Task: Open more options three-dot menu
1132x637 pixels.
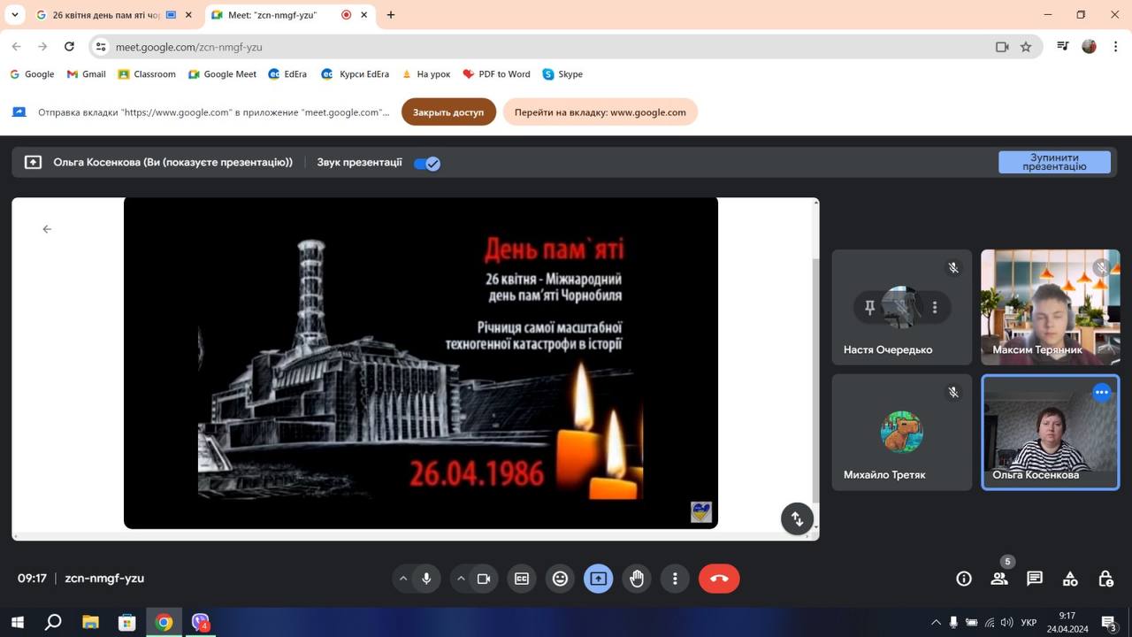Action: pos(675,579)
